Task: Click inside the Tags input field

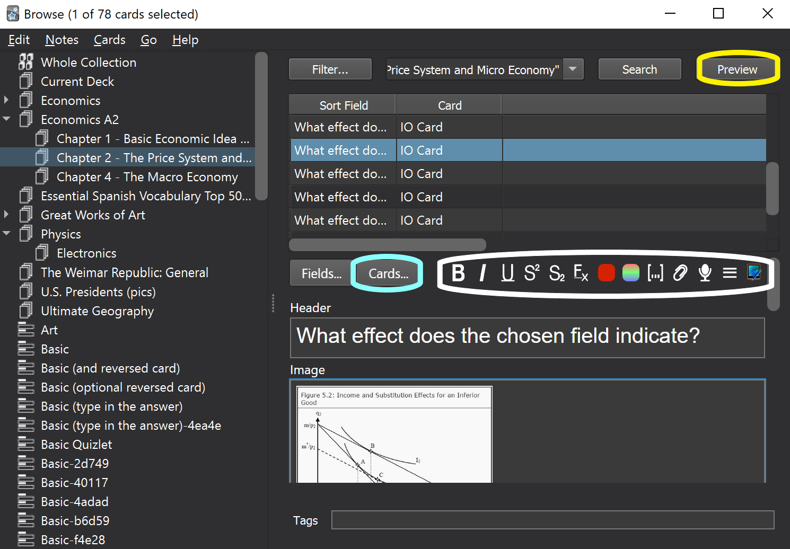Action: [x=552, y=520]
